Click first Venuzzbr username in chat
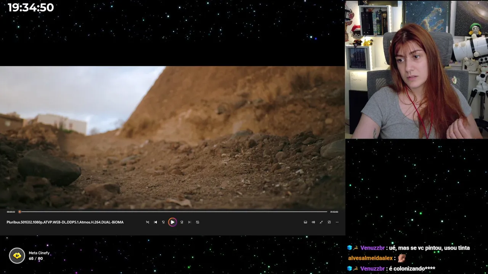 [x=372, y=248]
